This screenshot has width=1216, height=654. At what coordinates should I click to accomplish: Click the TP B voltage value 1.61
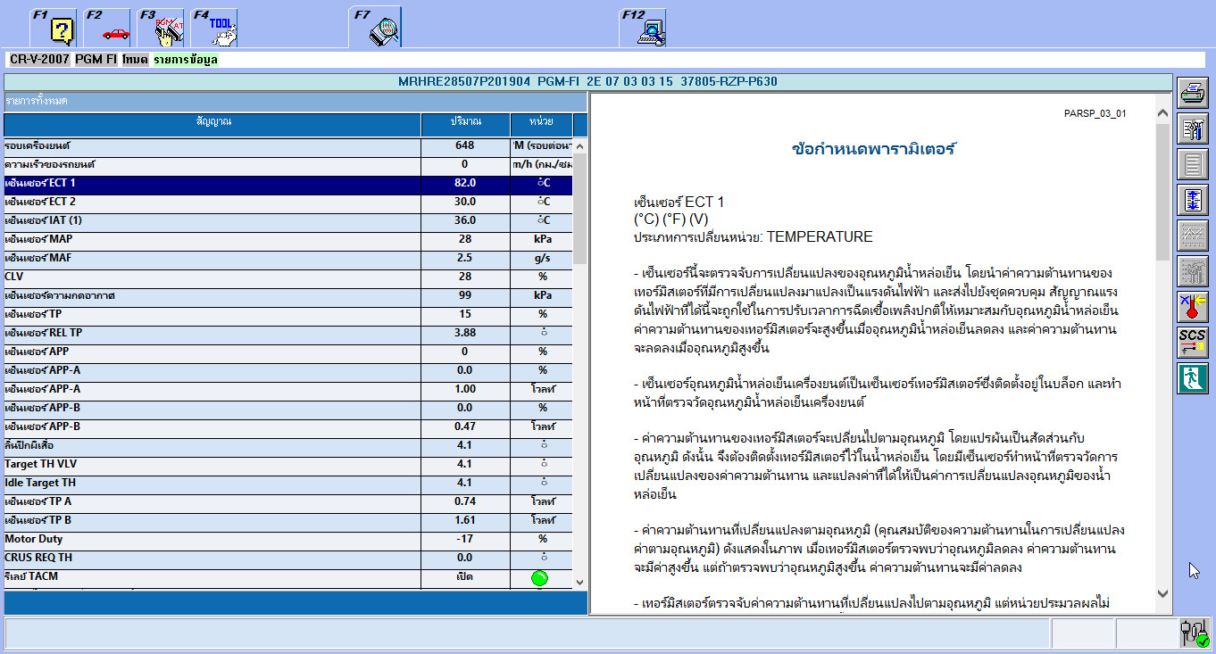tap(465, 521)
